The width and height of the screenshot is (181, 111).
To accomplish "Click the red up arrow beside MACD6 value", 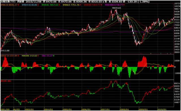I will click(38, 56).
